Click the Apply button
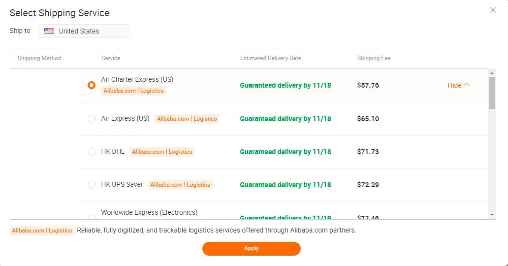The width and height of the screenshot is (508, 266). (251, 248)
